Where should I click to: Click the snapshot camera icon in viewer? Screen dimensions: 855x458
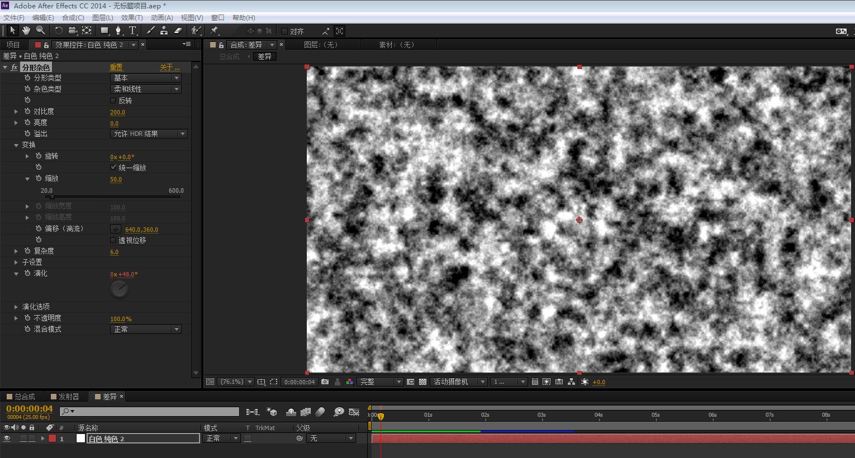tap(325, 382)
